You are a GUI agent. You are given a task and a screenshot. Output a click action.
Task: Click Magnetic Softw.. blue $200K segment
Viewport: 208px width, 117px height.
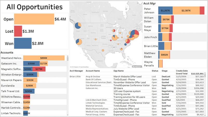28,69
